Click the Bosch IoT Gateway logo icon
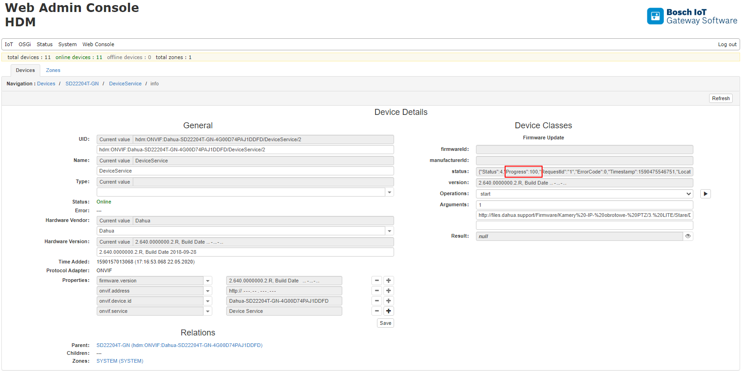The image size is (741, 371). pos(655,16)
